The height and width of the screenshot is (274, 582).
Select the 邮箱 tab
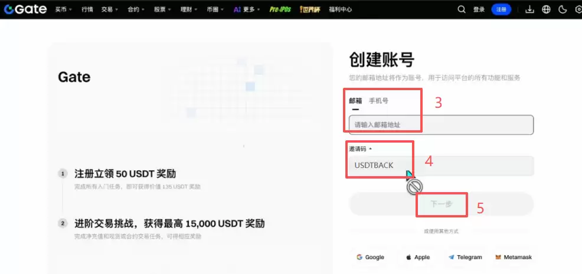[355, 101]
